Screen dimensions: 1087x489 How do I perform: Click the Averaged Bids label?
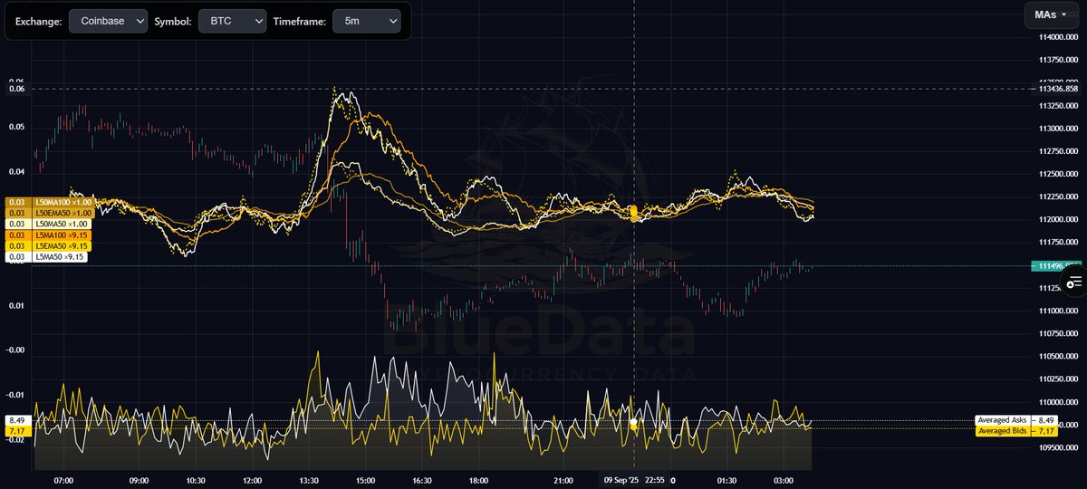1005,431
